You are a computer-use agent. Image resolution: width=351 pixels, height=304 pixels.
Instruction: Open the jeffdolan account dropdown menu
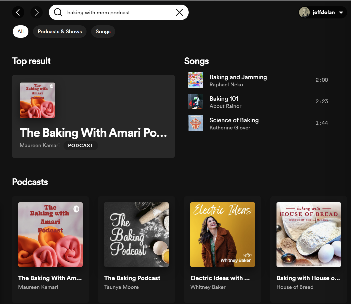341,12
